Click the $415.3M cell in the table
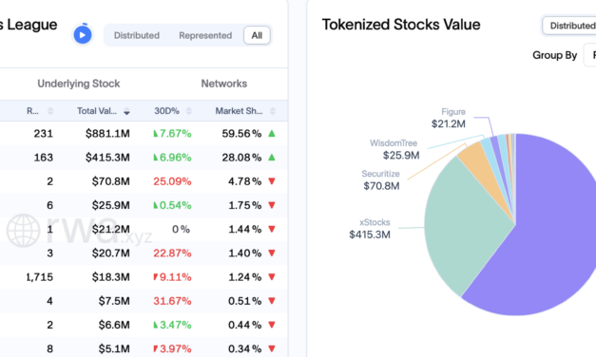The height and width of the screenshot is (357, 596). 107,158
